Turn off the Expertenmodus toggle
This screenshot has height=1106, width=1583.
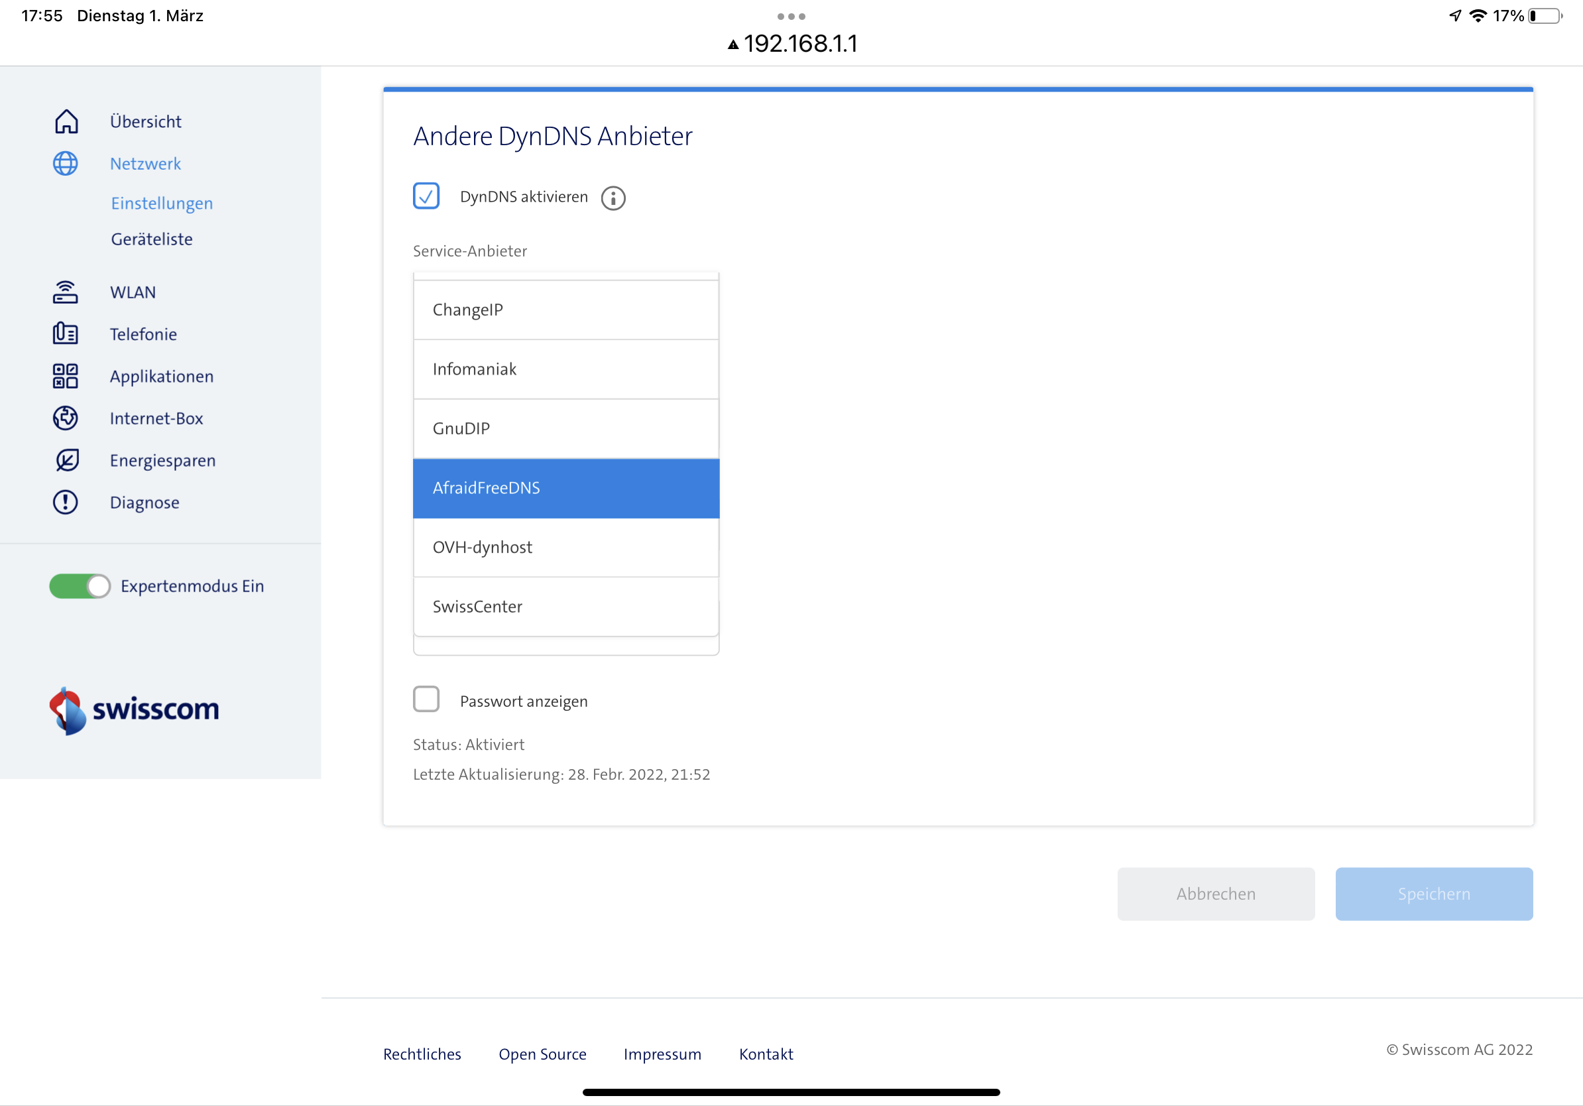80,586
